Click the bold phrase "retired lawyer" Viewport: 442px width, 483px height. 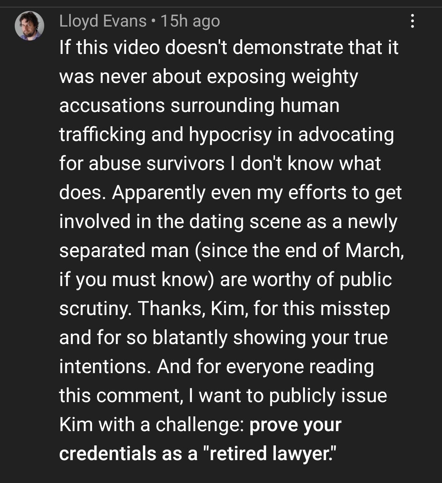[x=270, y=454]
